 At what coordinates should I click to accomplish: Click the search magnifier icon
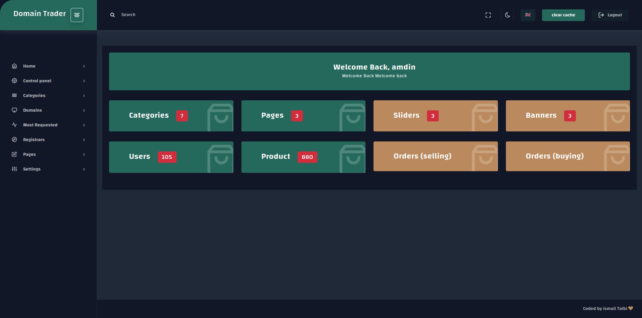point(113,15)
